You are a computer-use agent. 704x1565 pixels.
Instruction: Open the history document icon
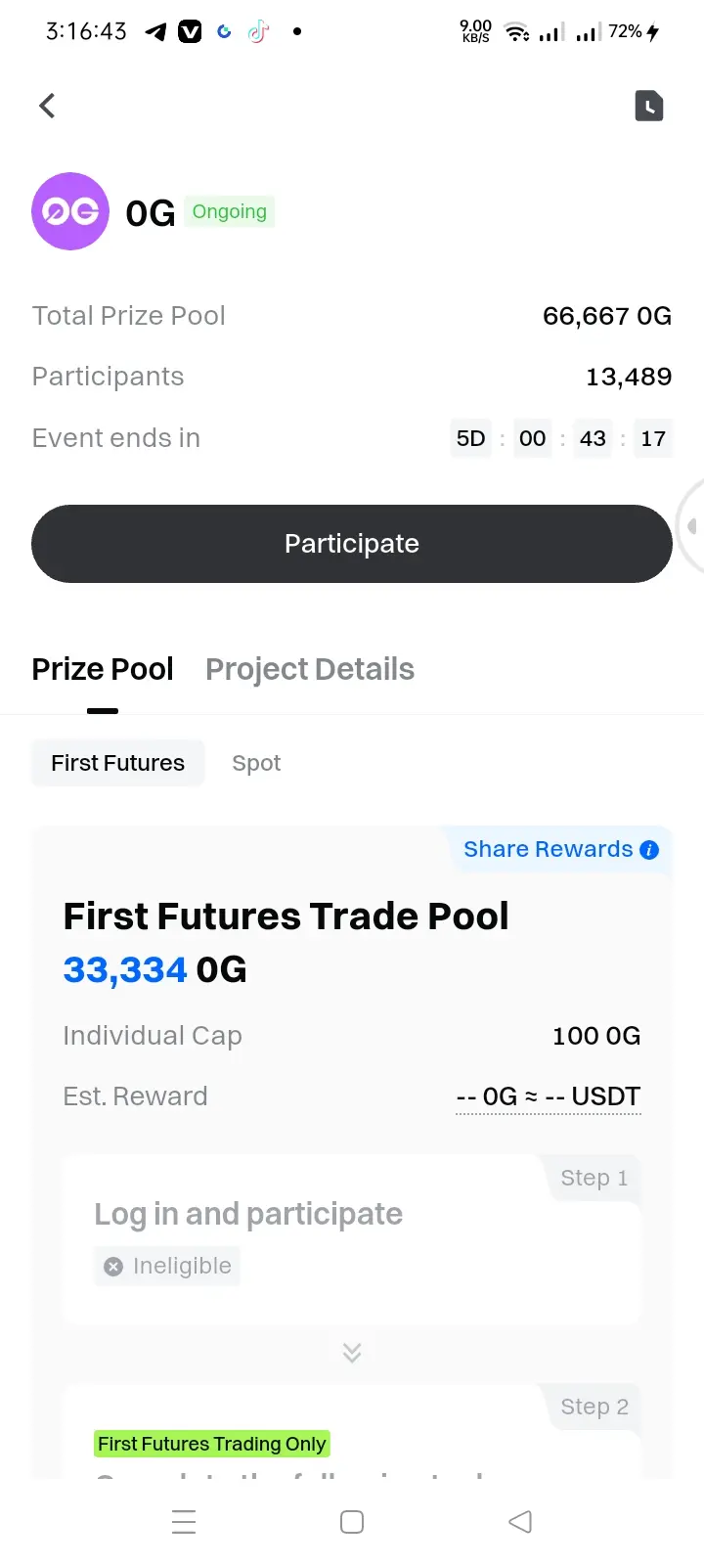649,106
